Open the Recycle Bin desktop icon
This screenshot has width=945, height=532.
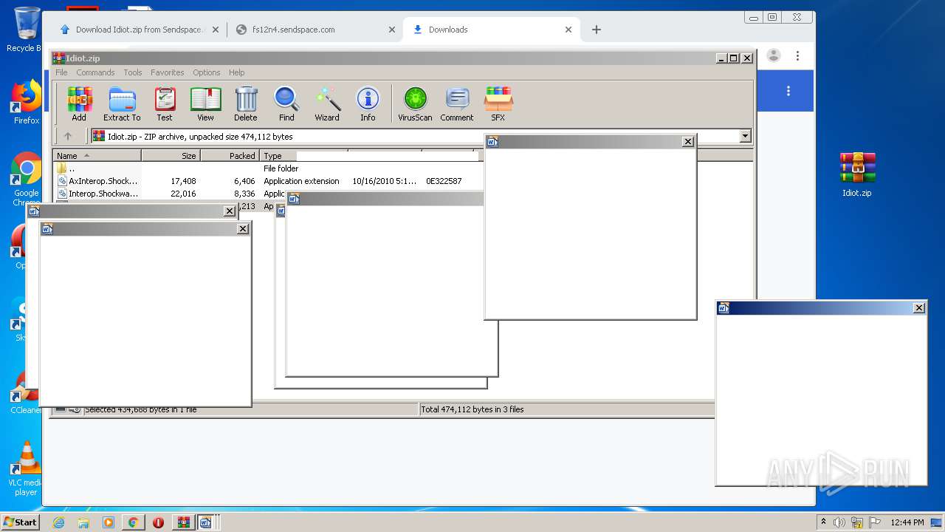pyautogui.click(x=25, y=30)
